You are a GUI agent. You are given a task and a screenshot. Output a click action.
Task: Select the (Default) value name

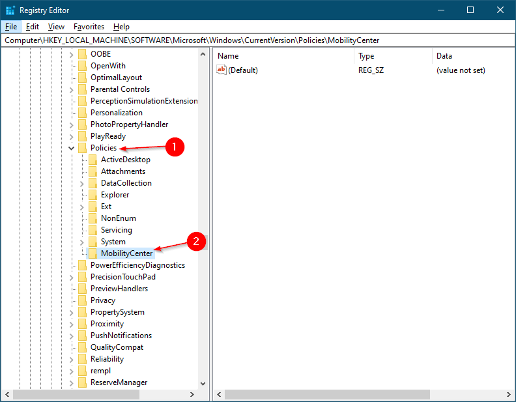[243, 70]
